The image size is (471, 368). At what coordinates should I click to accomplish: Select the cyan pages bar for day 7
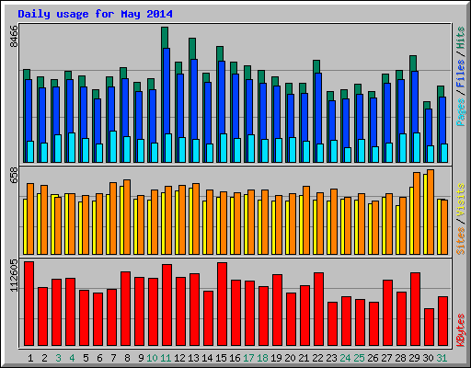[x=113, y=146]
